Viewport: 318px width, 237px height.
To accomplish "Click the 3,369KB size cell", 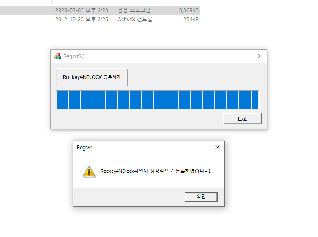I will (189, 10).
